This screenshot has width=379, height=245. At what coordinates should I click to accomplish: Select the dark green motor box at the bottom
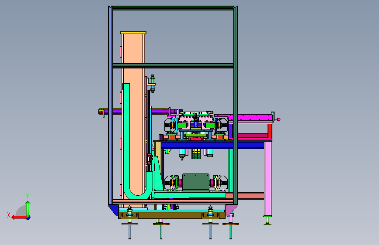click(x=196, y=182)
